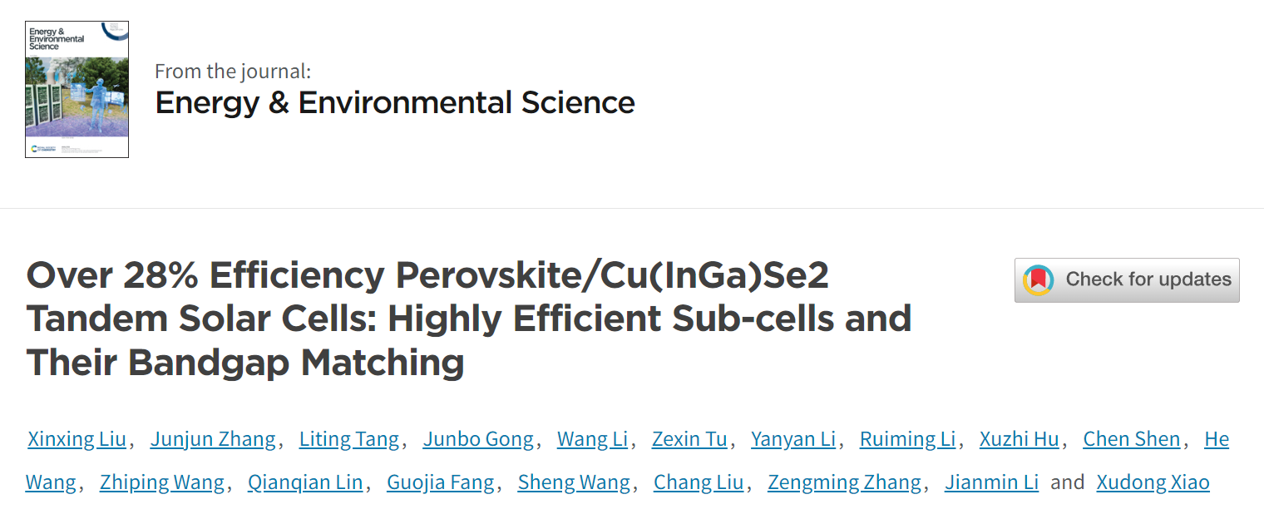Click author Zhiping Wang
Image resolution: width=1264 pixels, height=524 pixels.
162,482
